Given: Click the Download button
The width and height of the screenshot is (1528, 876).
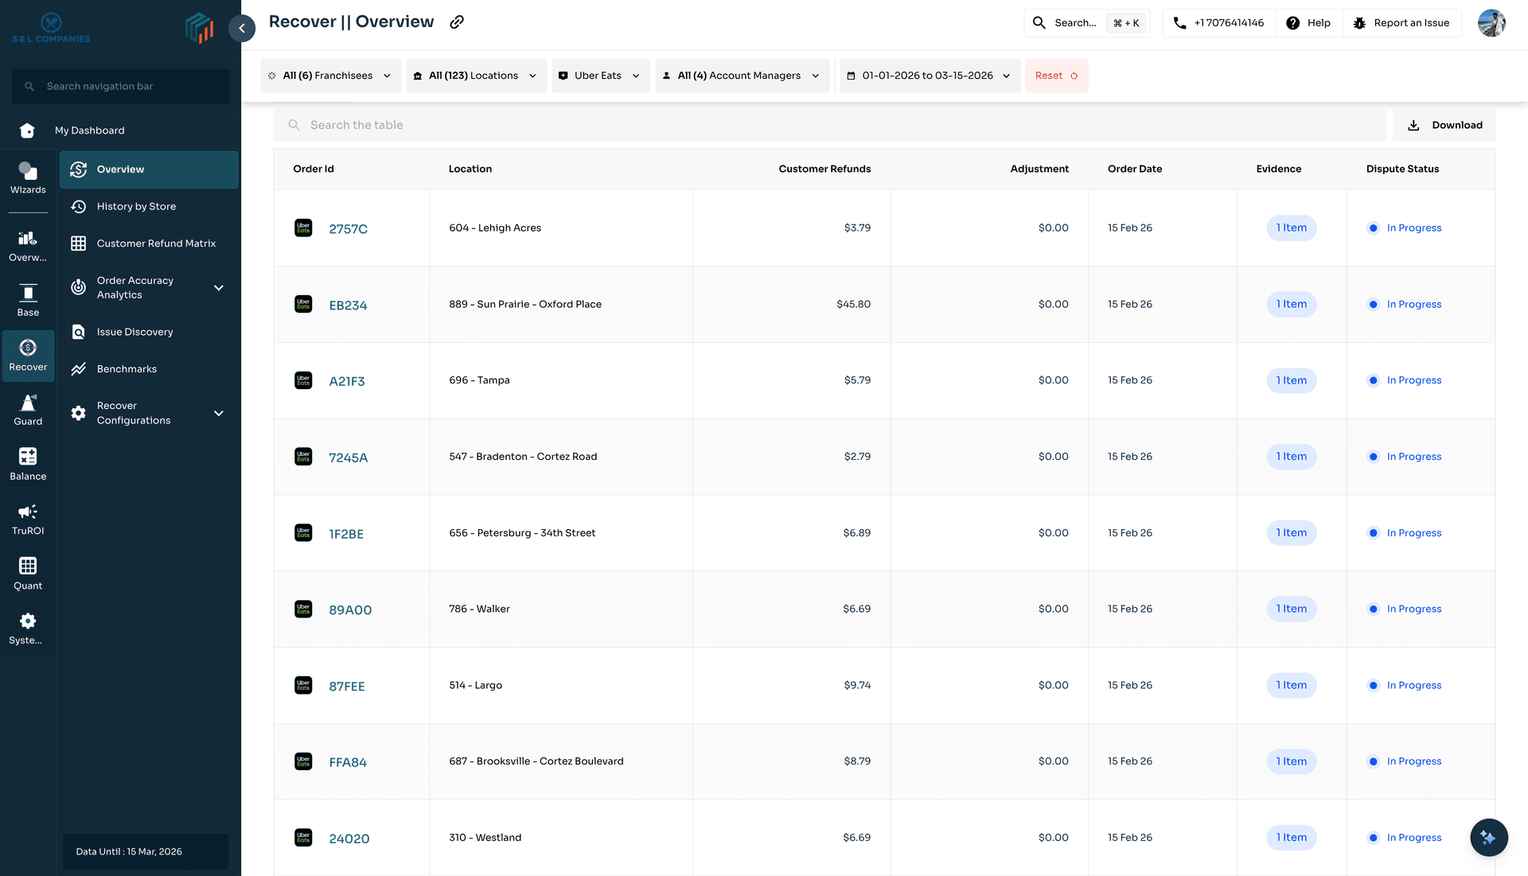Looking at the screenshot, I should click(1444, 125).
